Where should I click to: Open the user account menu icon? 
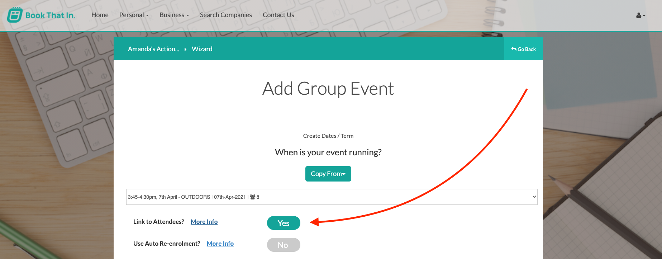click(640, 15)
